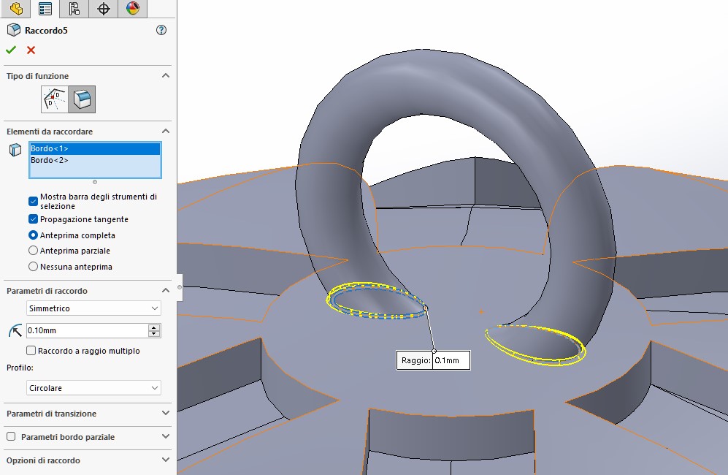Open the DimXpertManager crosshair tab
The height and width of the screenshot is (475, 728).
[103, 9]
